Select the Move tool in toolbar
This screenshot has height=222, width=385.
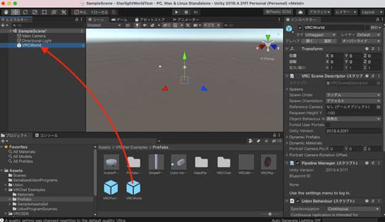(15, 12)
